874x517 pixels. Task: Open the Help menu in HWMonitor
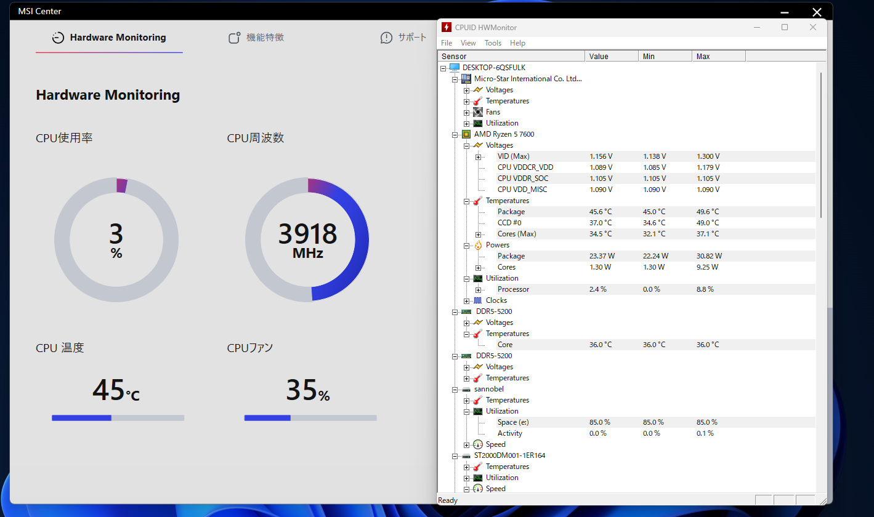[517, 43]
